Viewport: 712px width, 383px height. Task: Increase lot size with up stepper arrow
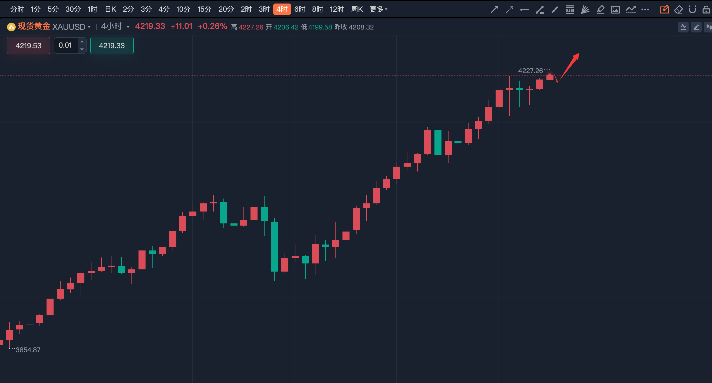pos(82,42)
